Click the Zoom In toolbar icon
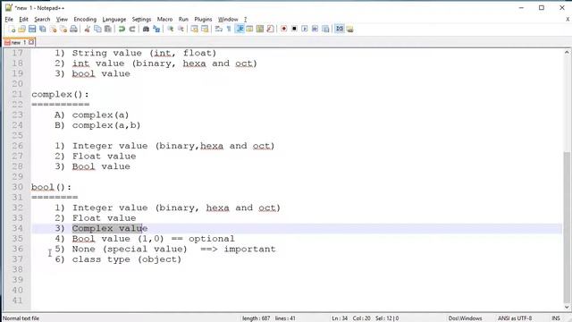 (x=171, y=29)
